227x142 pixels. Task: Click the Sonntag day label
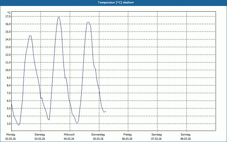(186, 135)
